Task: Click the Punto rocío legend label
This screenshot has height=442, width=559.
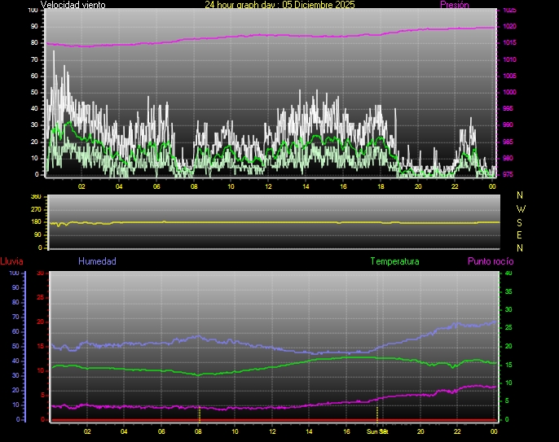Action: coord(490,261)
